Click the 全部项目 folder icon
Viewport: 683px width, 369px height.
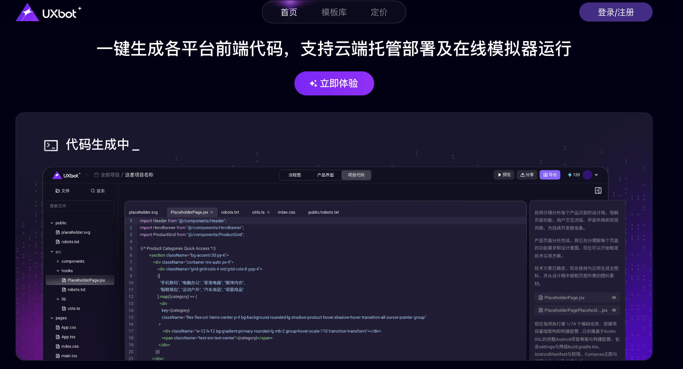point(96,175)
